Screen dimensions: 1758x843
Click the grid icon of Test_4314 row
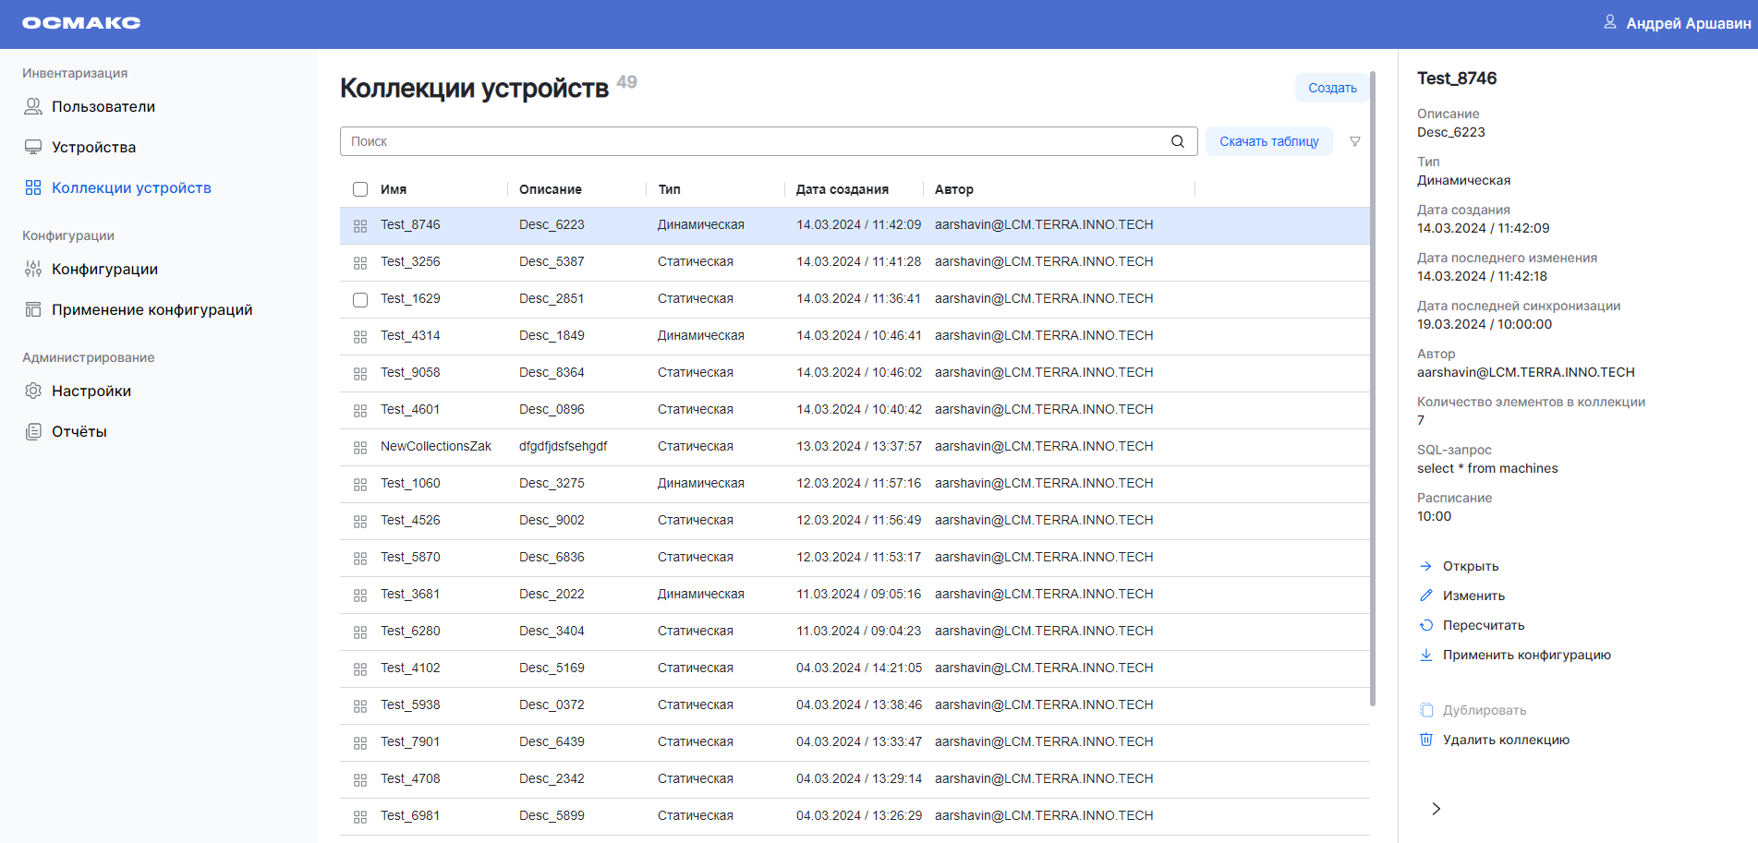(x=360, y=336)
